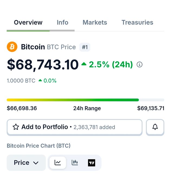The image size is (171, 174).
Task: Switch to candlestick chart view
Action: 75,163
